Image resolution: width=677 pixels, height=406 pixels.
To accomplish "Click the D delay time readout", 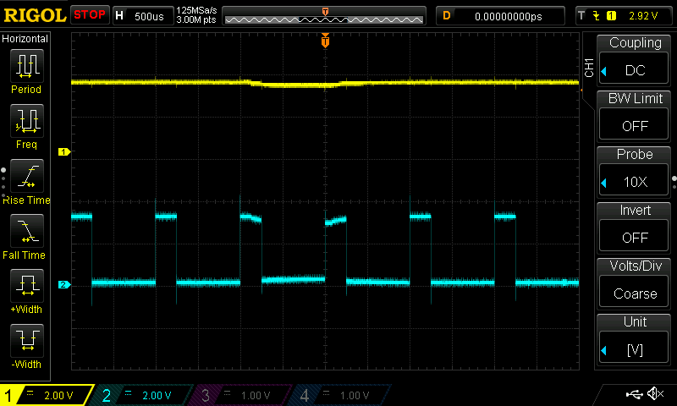I will pos(500,16).
